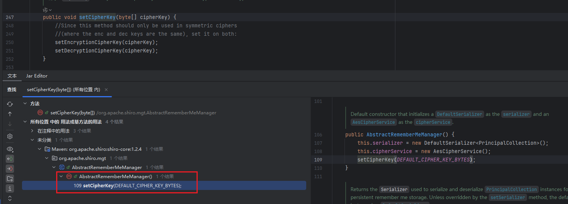Screen dimensions: 568x204
Task: Click the expand/collapse all icon
Action: click(10, 198)
